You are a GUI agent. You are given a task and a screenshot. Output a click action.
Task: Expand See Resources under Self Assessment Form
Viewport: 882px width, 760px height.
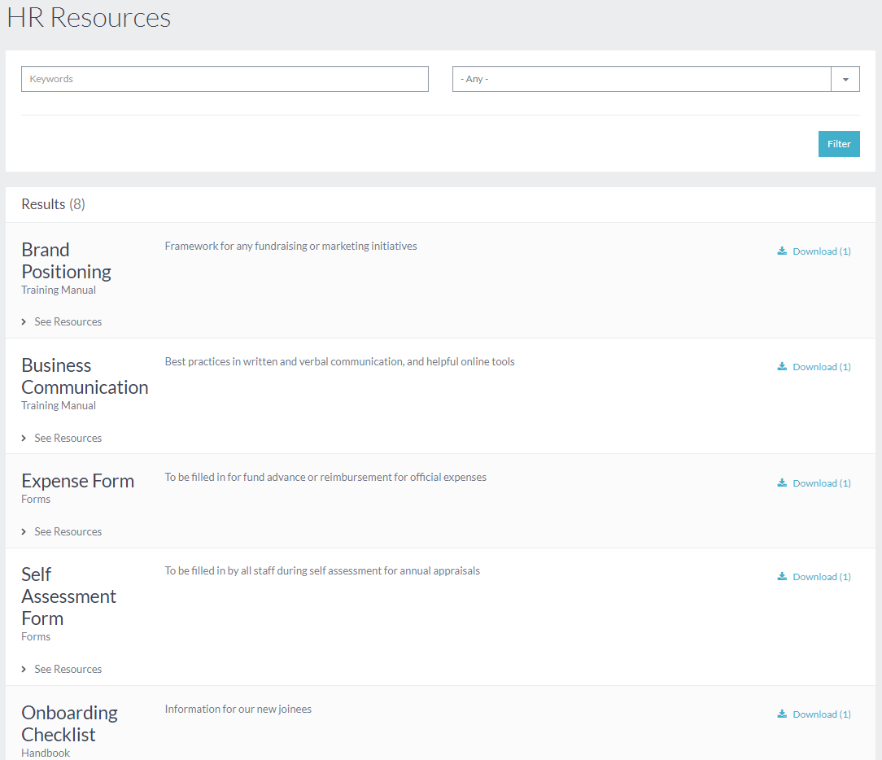(62, 670)
